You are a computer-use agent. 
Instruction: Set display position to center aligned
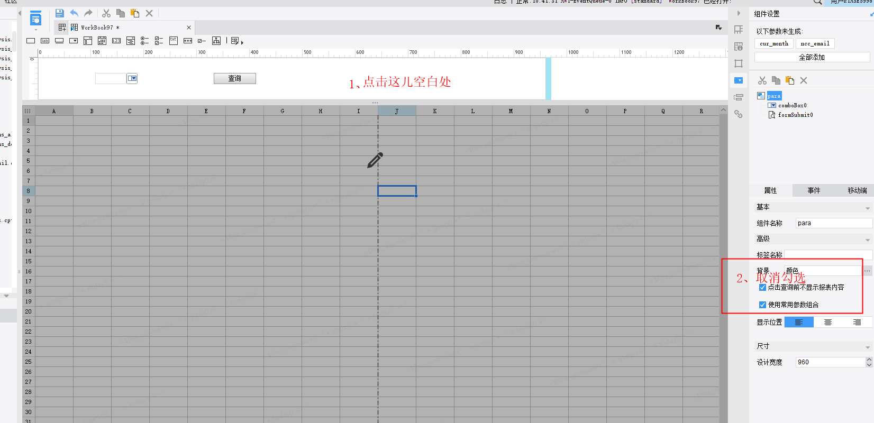tap(828, 322)
